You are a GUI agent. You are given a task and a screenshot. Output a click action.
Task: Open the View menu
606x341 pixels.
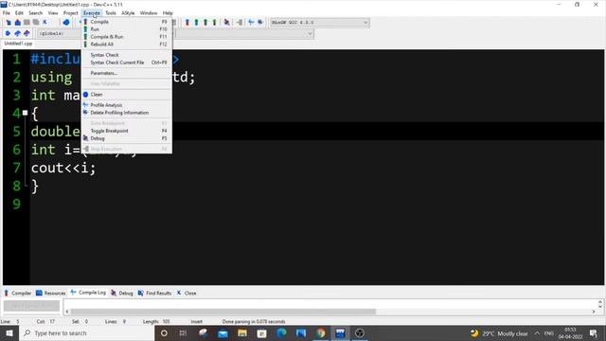pyautogui.click(x=53, y=12)
